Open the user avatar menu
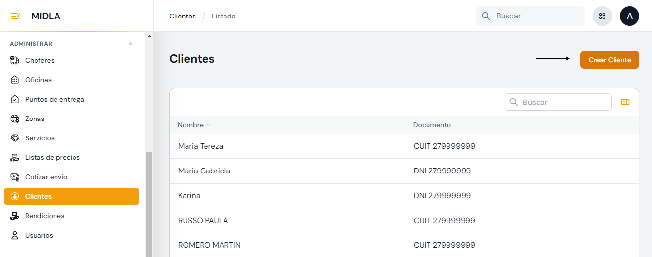Screen dimensions: 652x257 (x=629, y=16)
